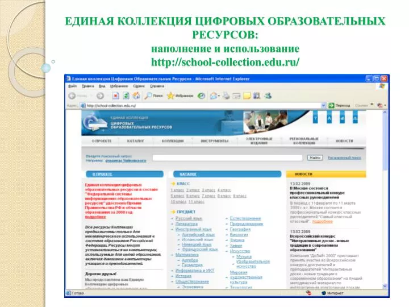Click the third blue banner icon
Viewport: 409px width, 307px height.
pos(342,118)
